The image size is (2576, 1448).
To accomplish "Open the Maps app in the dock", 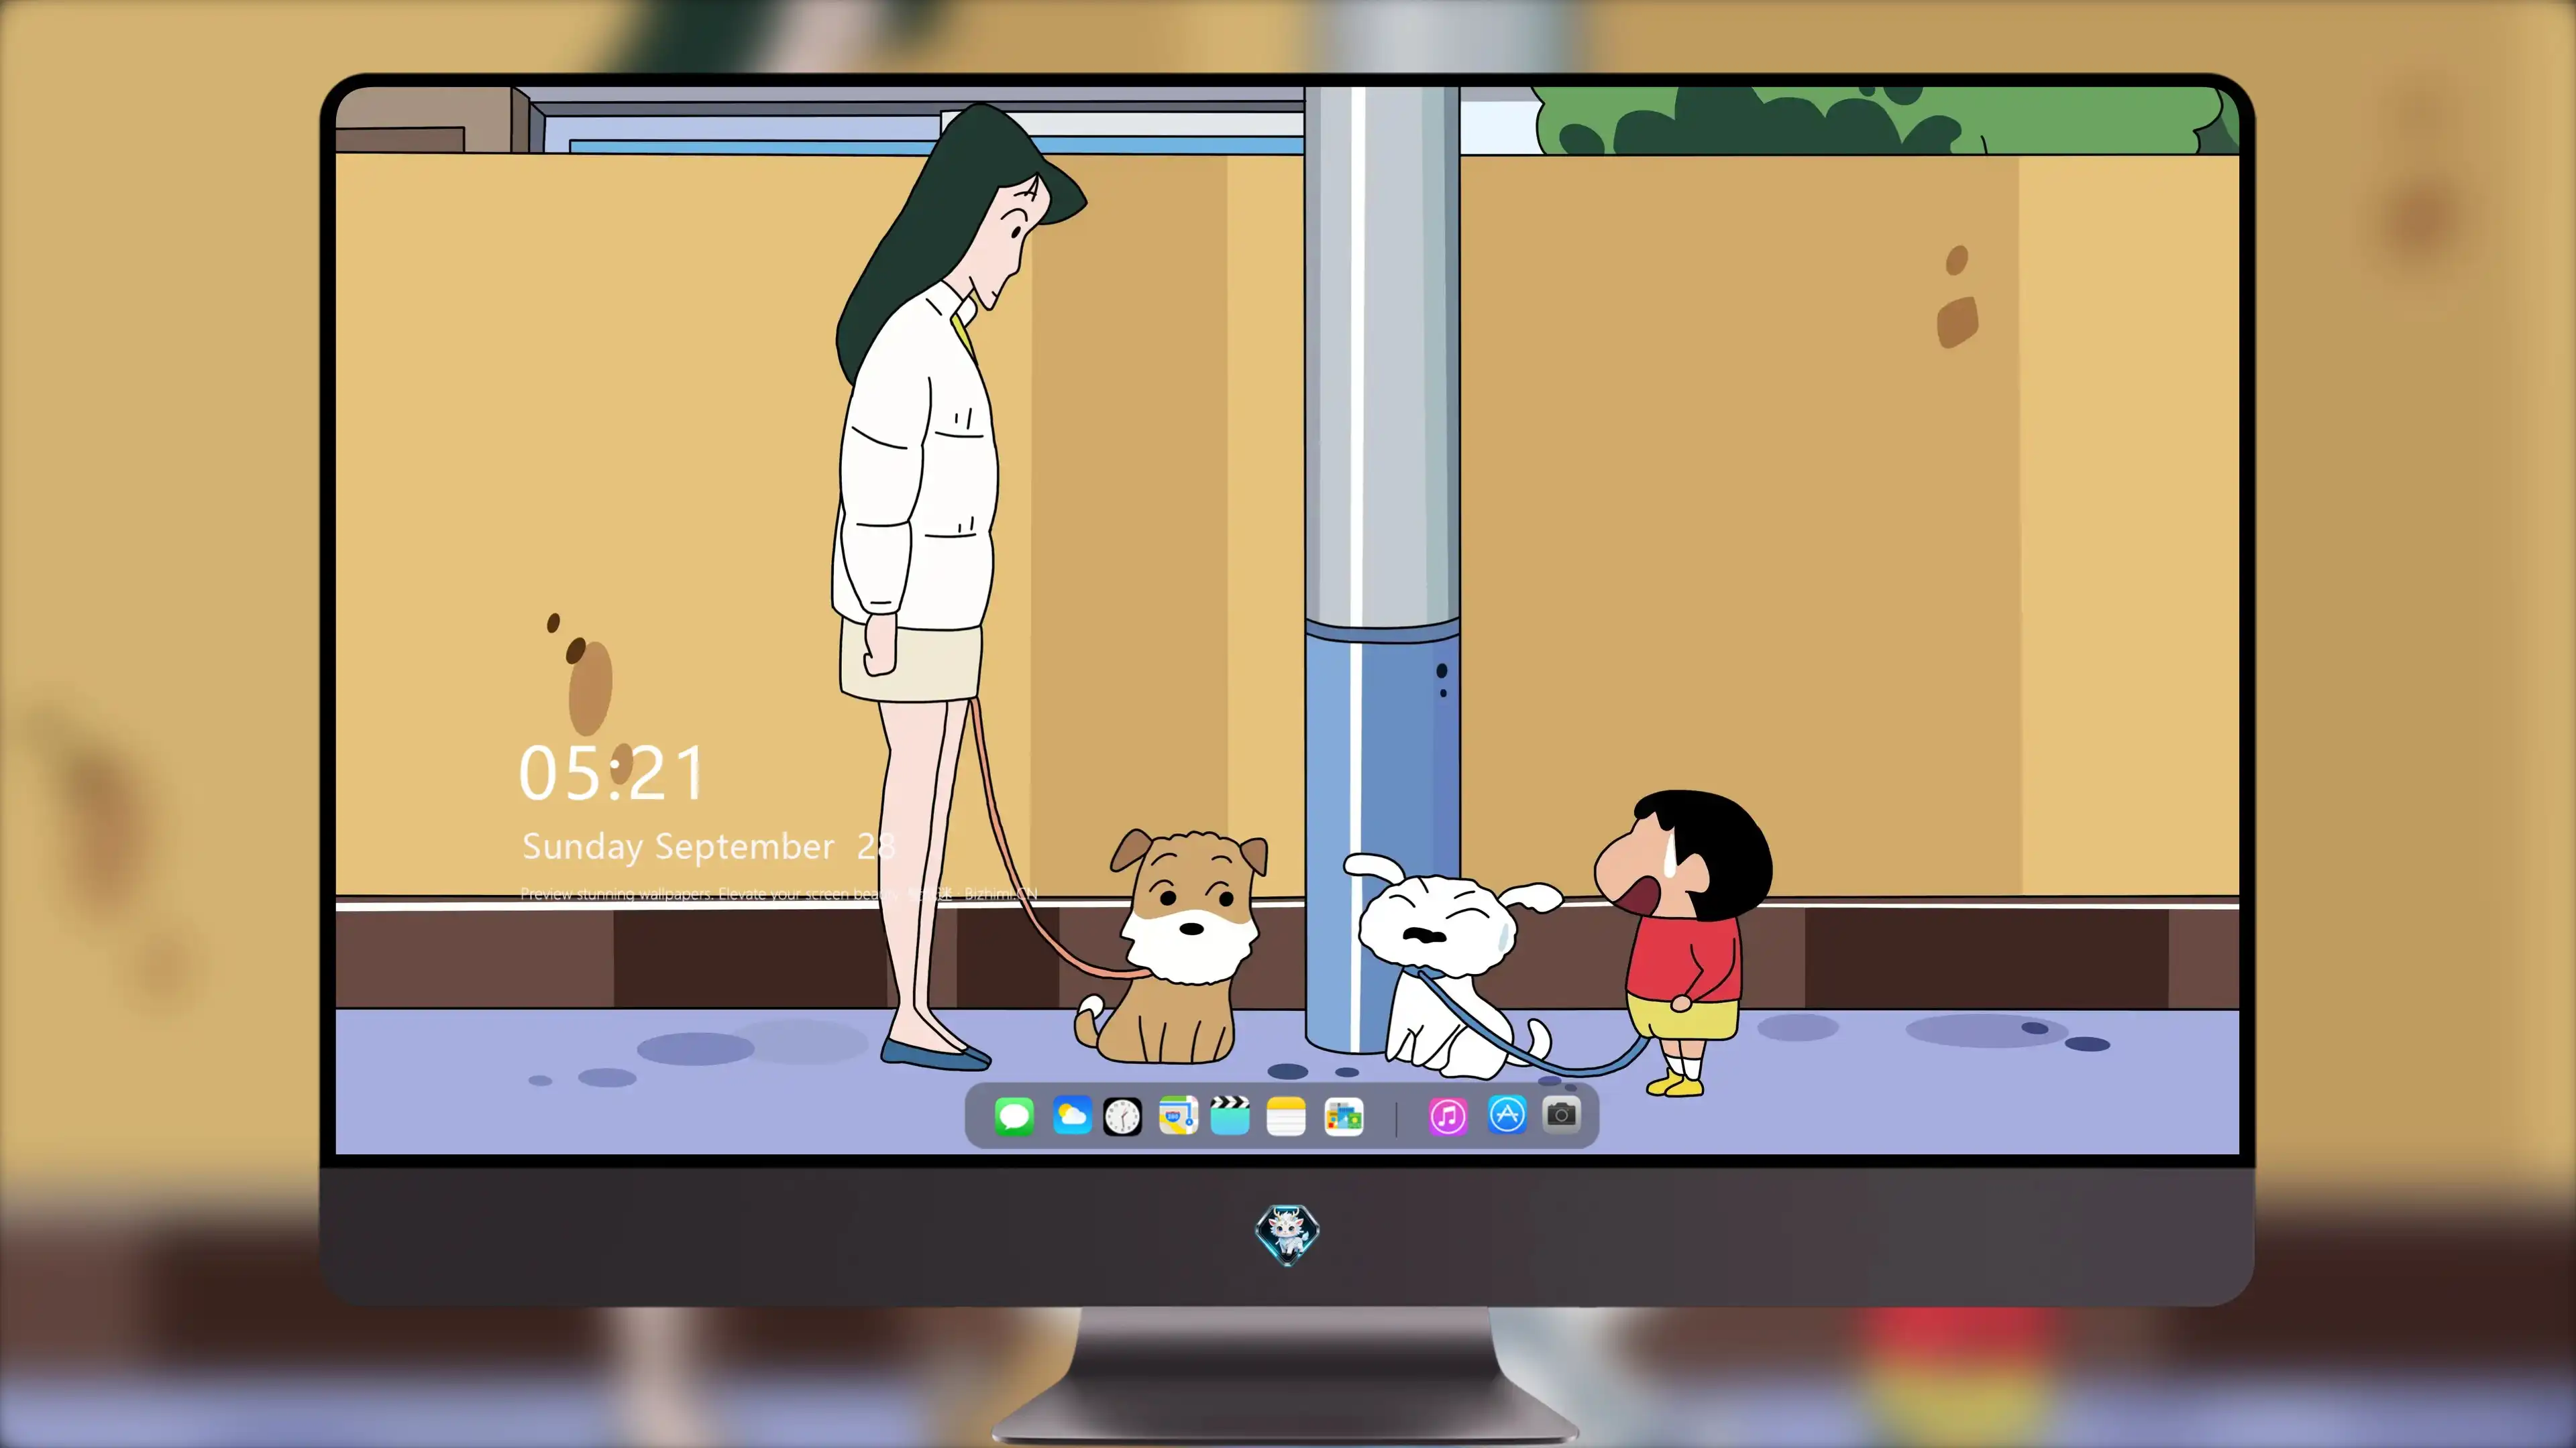I will click(1178, 1115).
